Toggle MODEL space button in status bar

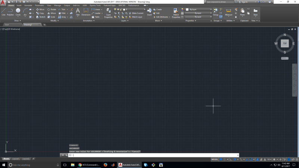215,159
